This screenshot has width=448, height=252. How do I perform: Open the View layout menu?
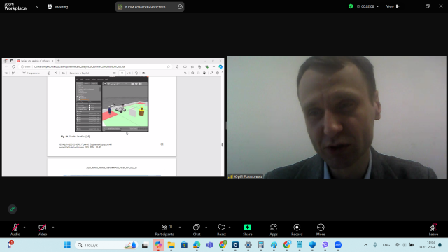(393, 6)
